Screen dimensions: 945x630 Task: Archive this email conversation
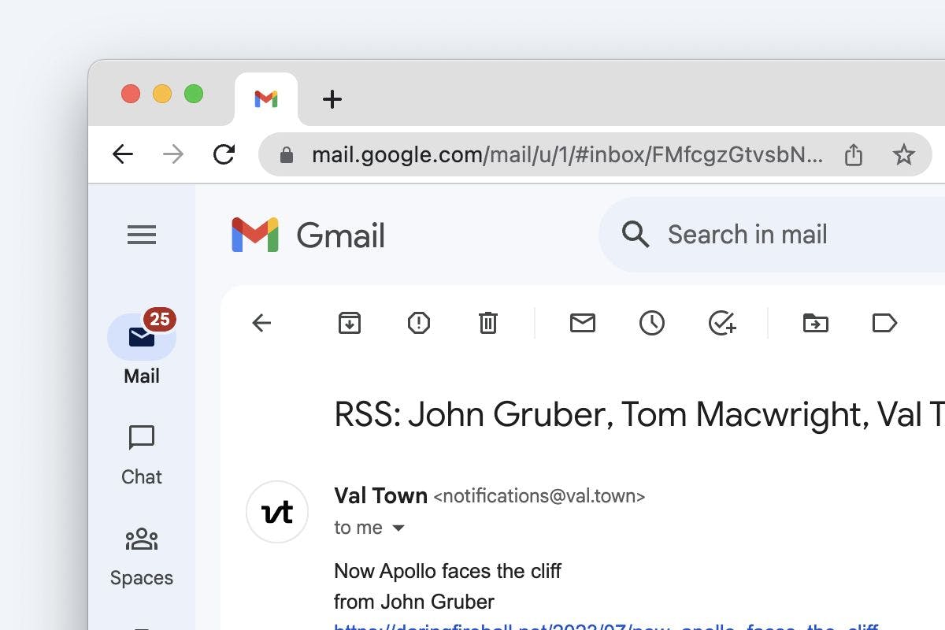point(350,323)
